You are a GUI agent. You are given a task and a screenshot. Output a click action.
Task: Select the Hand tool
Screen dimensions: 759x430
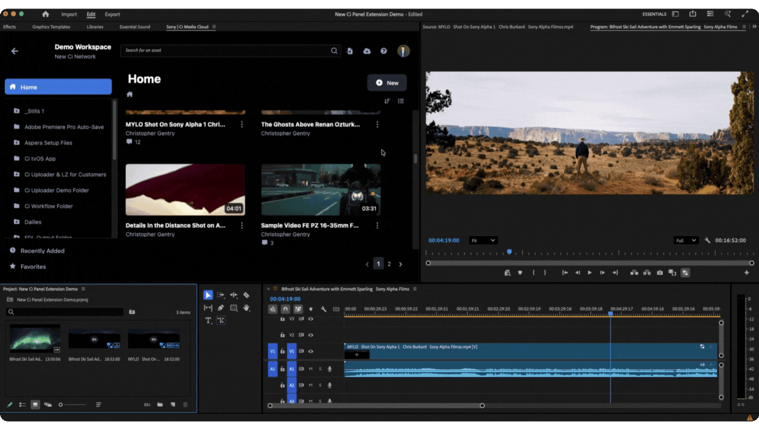point(246,308)
